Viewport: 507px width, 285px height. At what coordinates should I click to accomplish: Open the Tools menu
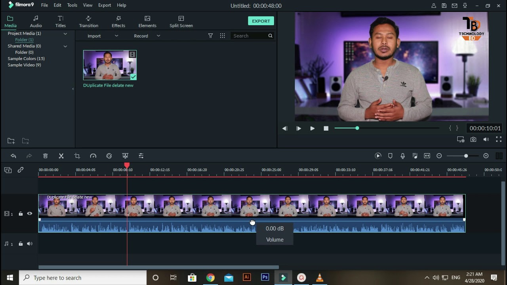72,5
